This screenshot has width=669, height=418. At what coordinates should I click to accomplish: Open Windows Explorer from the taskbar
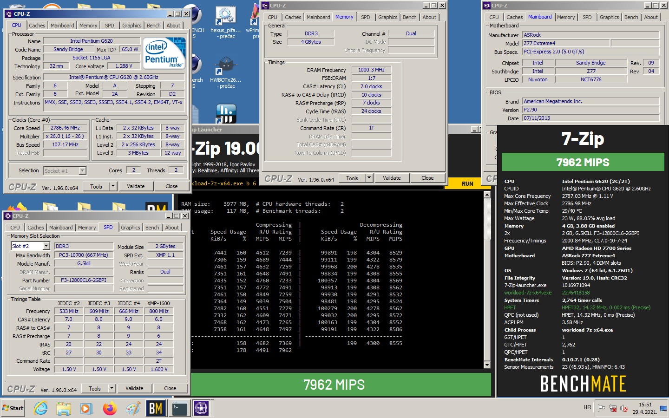point(64,408)
